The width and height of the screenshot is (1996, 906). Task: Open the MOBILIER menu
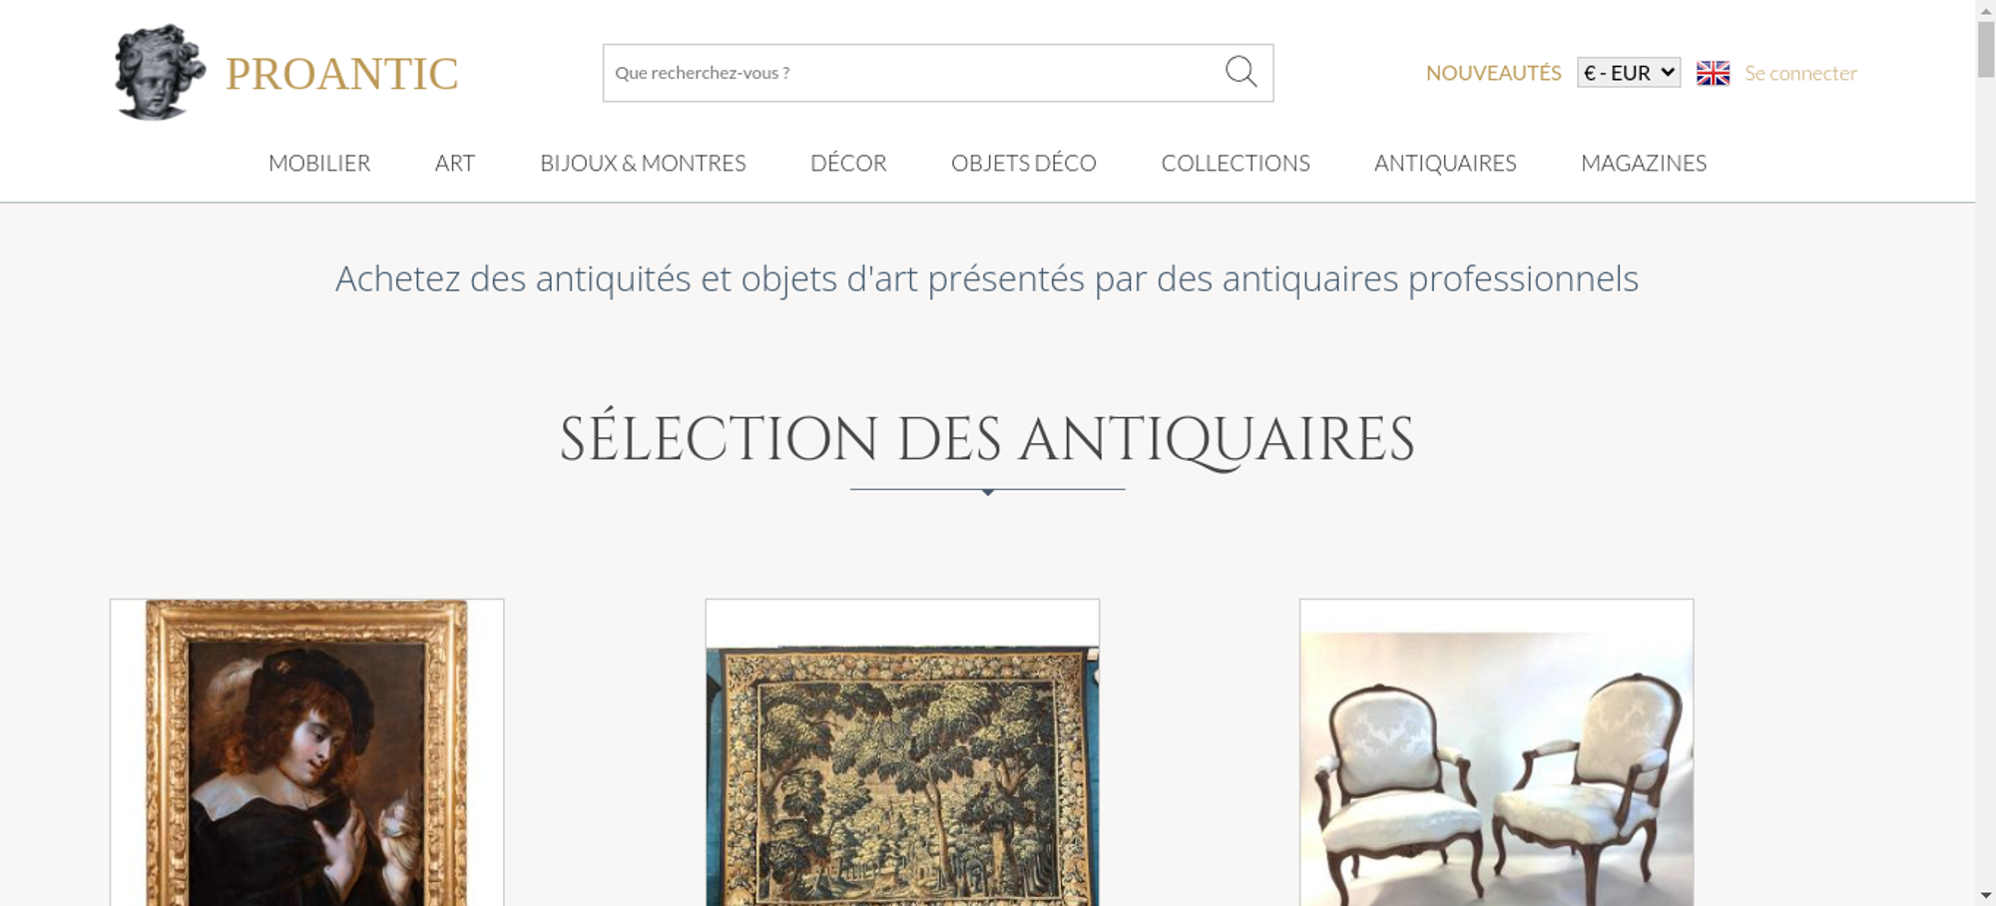pos(319,163)
